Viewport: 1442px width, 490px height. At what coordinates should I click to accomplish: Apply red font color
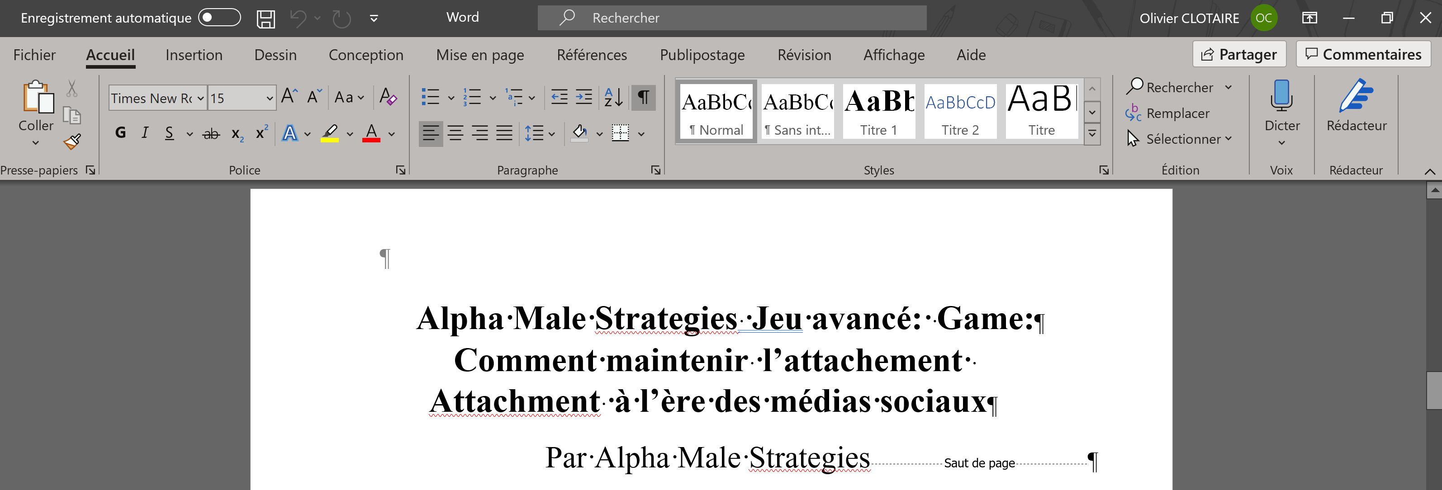coord(371,133)
